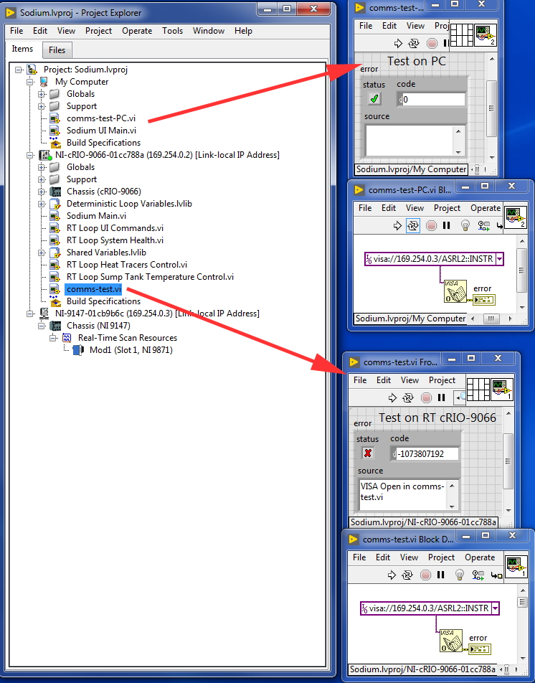Click Run arrow in comms-test-PC front panel
The width and height of the screenshot is (535, 683).
(x=398, y=43)
